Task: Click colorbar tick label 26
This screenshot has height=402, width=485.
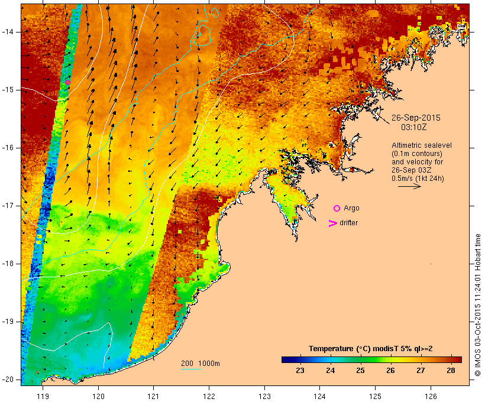Action: (x=390, y=371)
